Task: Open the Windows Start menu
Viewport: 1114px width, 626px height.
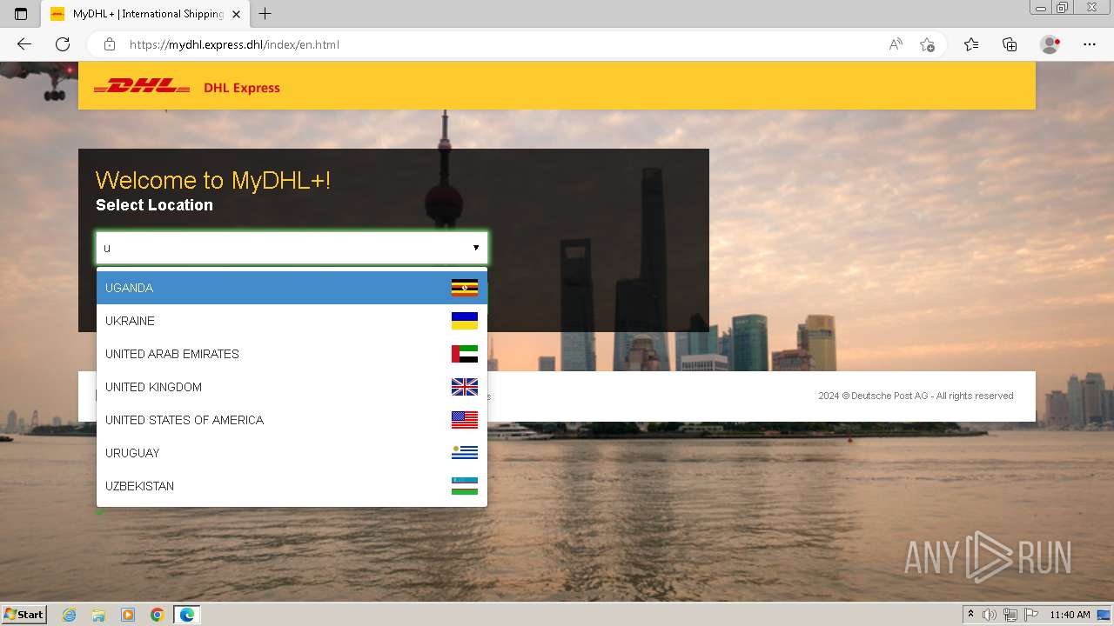Action: click(24, 614)
